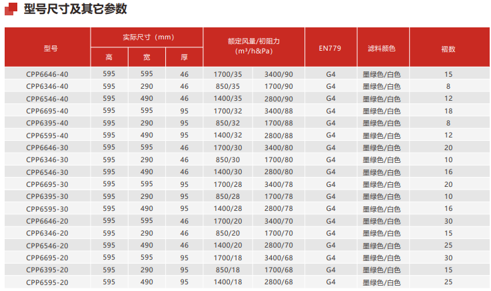Click the EN779 column header
The width and height of the screenshot is (491, 291).
[330, 48]
